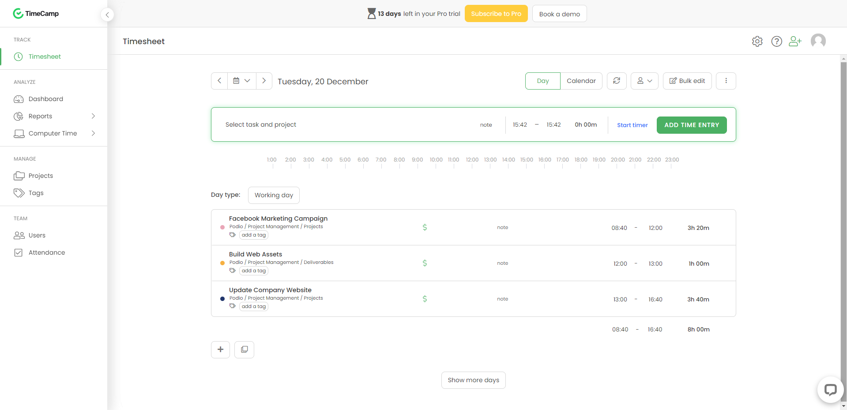Click the pink color dot of Facebook Marketing Campaign
This screenshot has height=410, width=847.
click(x=222, y=227)
